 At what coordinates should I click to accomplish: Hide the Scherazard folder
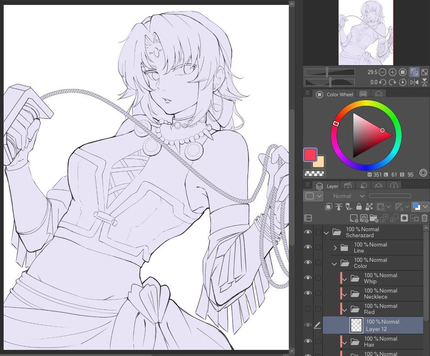[x=308, y=232]
